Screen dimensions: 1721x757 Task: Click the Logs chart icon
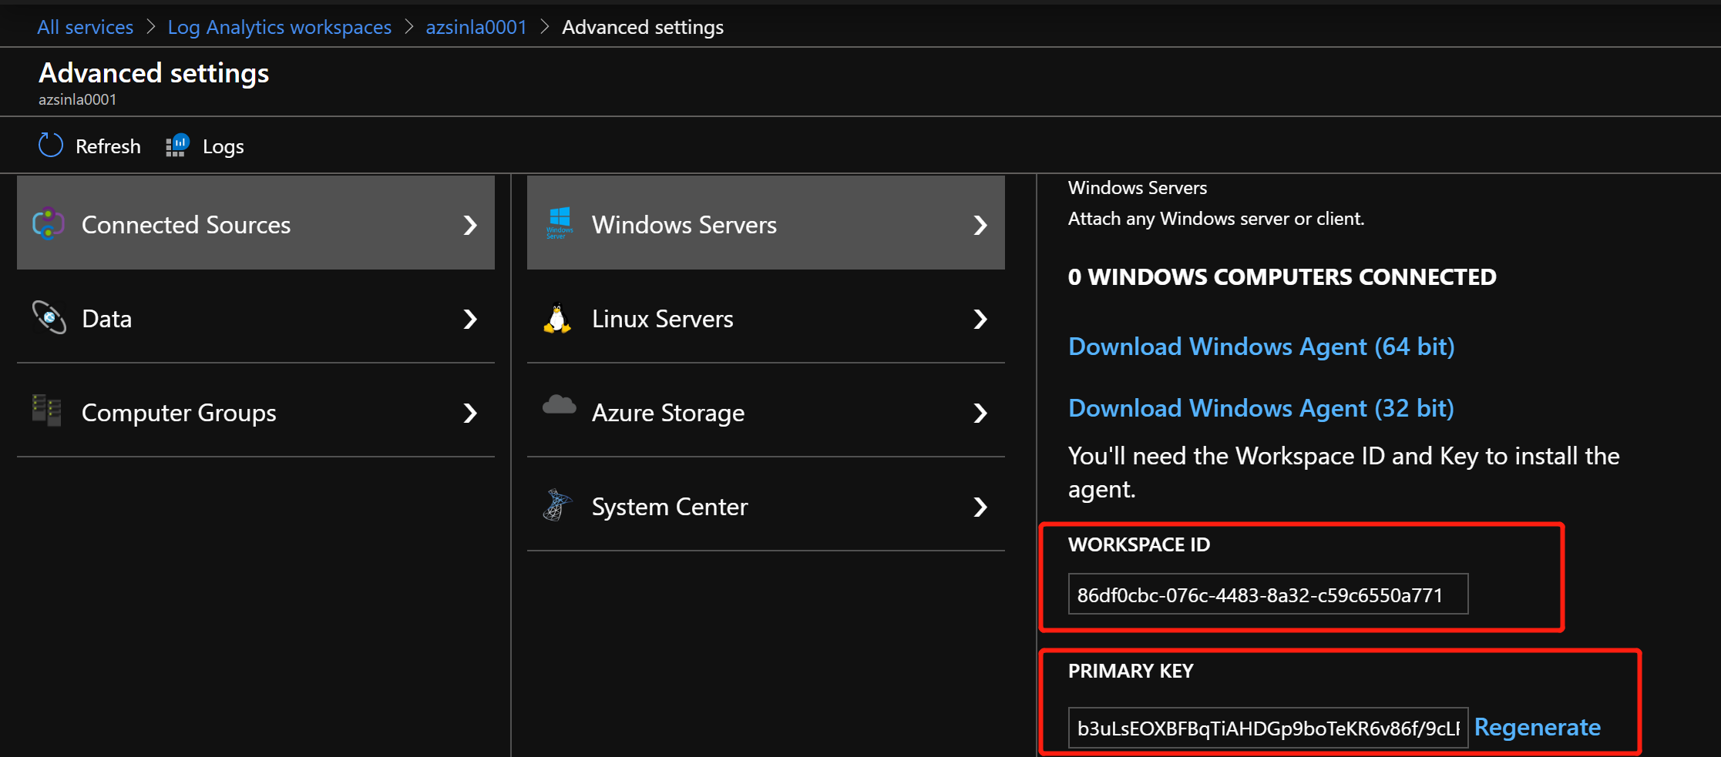pos(177,145)
